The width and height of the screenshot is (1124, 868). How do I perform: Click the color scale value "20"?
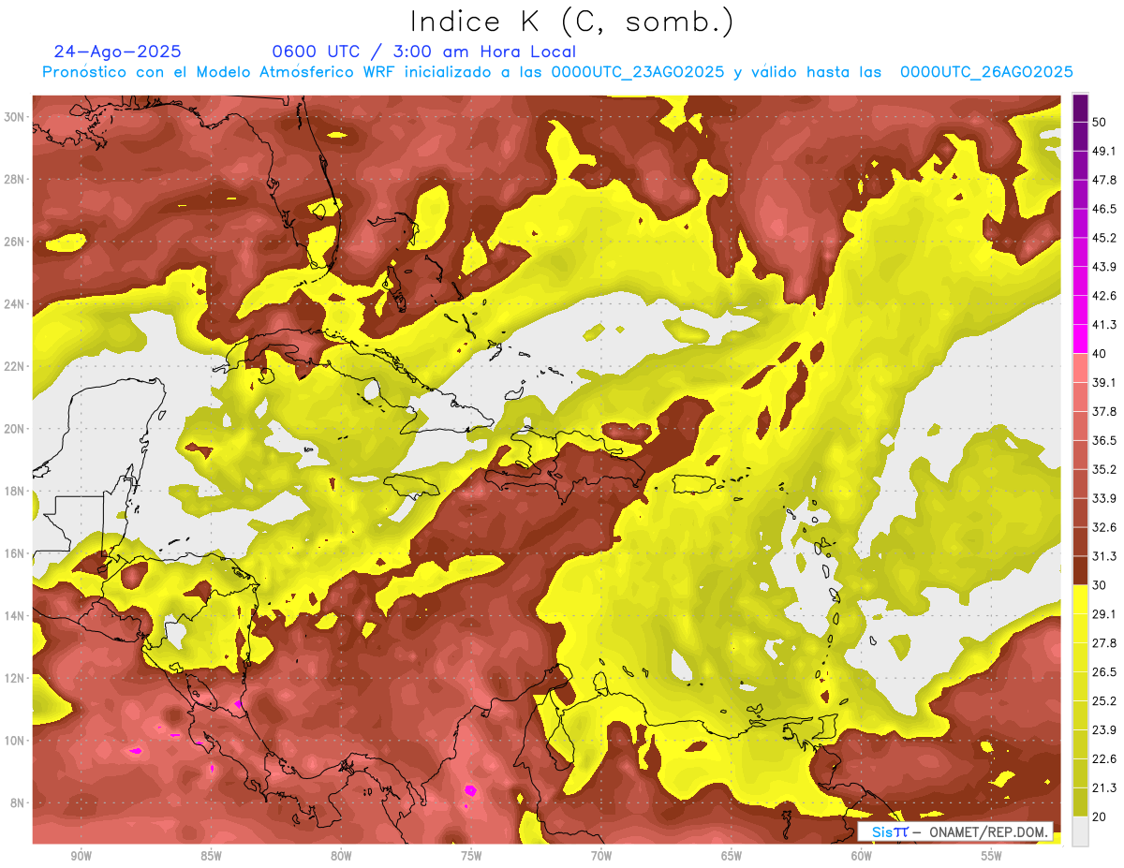point(1100,817)
